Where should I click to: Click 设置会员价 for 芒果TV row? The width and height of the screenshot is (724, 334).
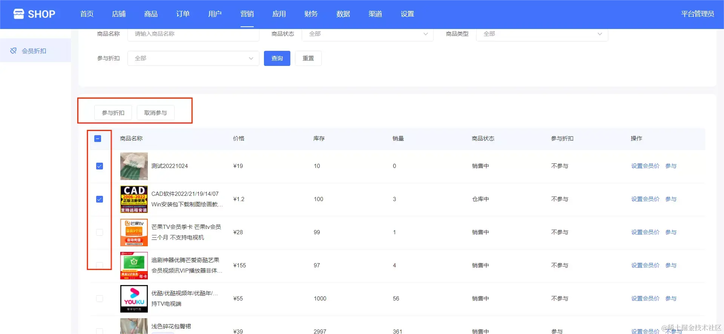[x=645, y=232]
